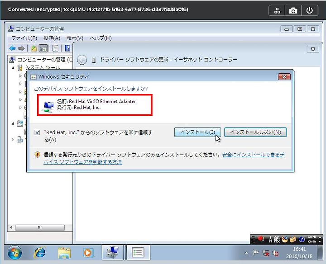Viewport: 326px width, 264px height.
Task: Click the Up one level toolbar icon
Action: [x=34, y=48]
